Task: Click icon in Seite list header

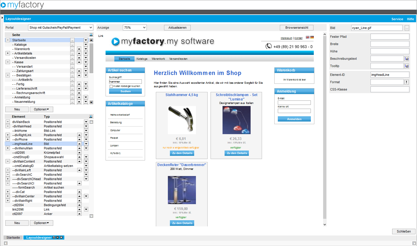Action: coord(91,35)
